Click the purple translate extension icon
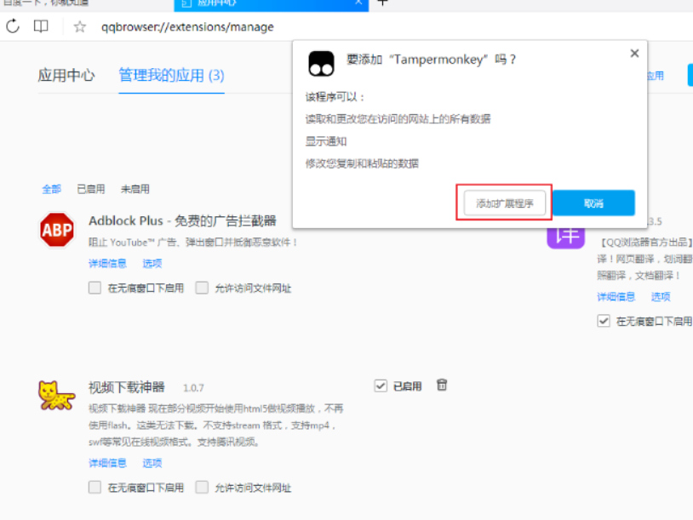The image size is (693, 520). 565,237
